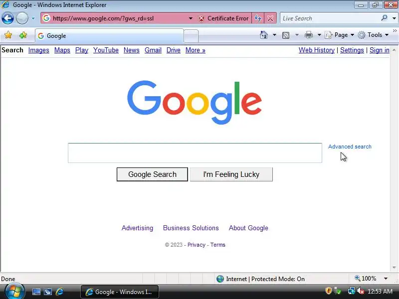The image size is (399, 299).
Task: Select the Google browser tab
Action: click(x=109, y=36)
